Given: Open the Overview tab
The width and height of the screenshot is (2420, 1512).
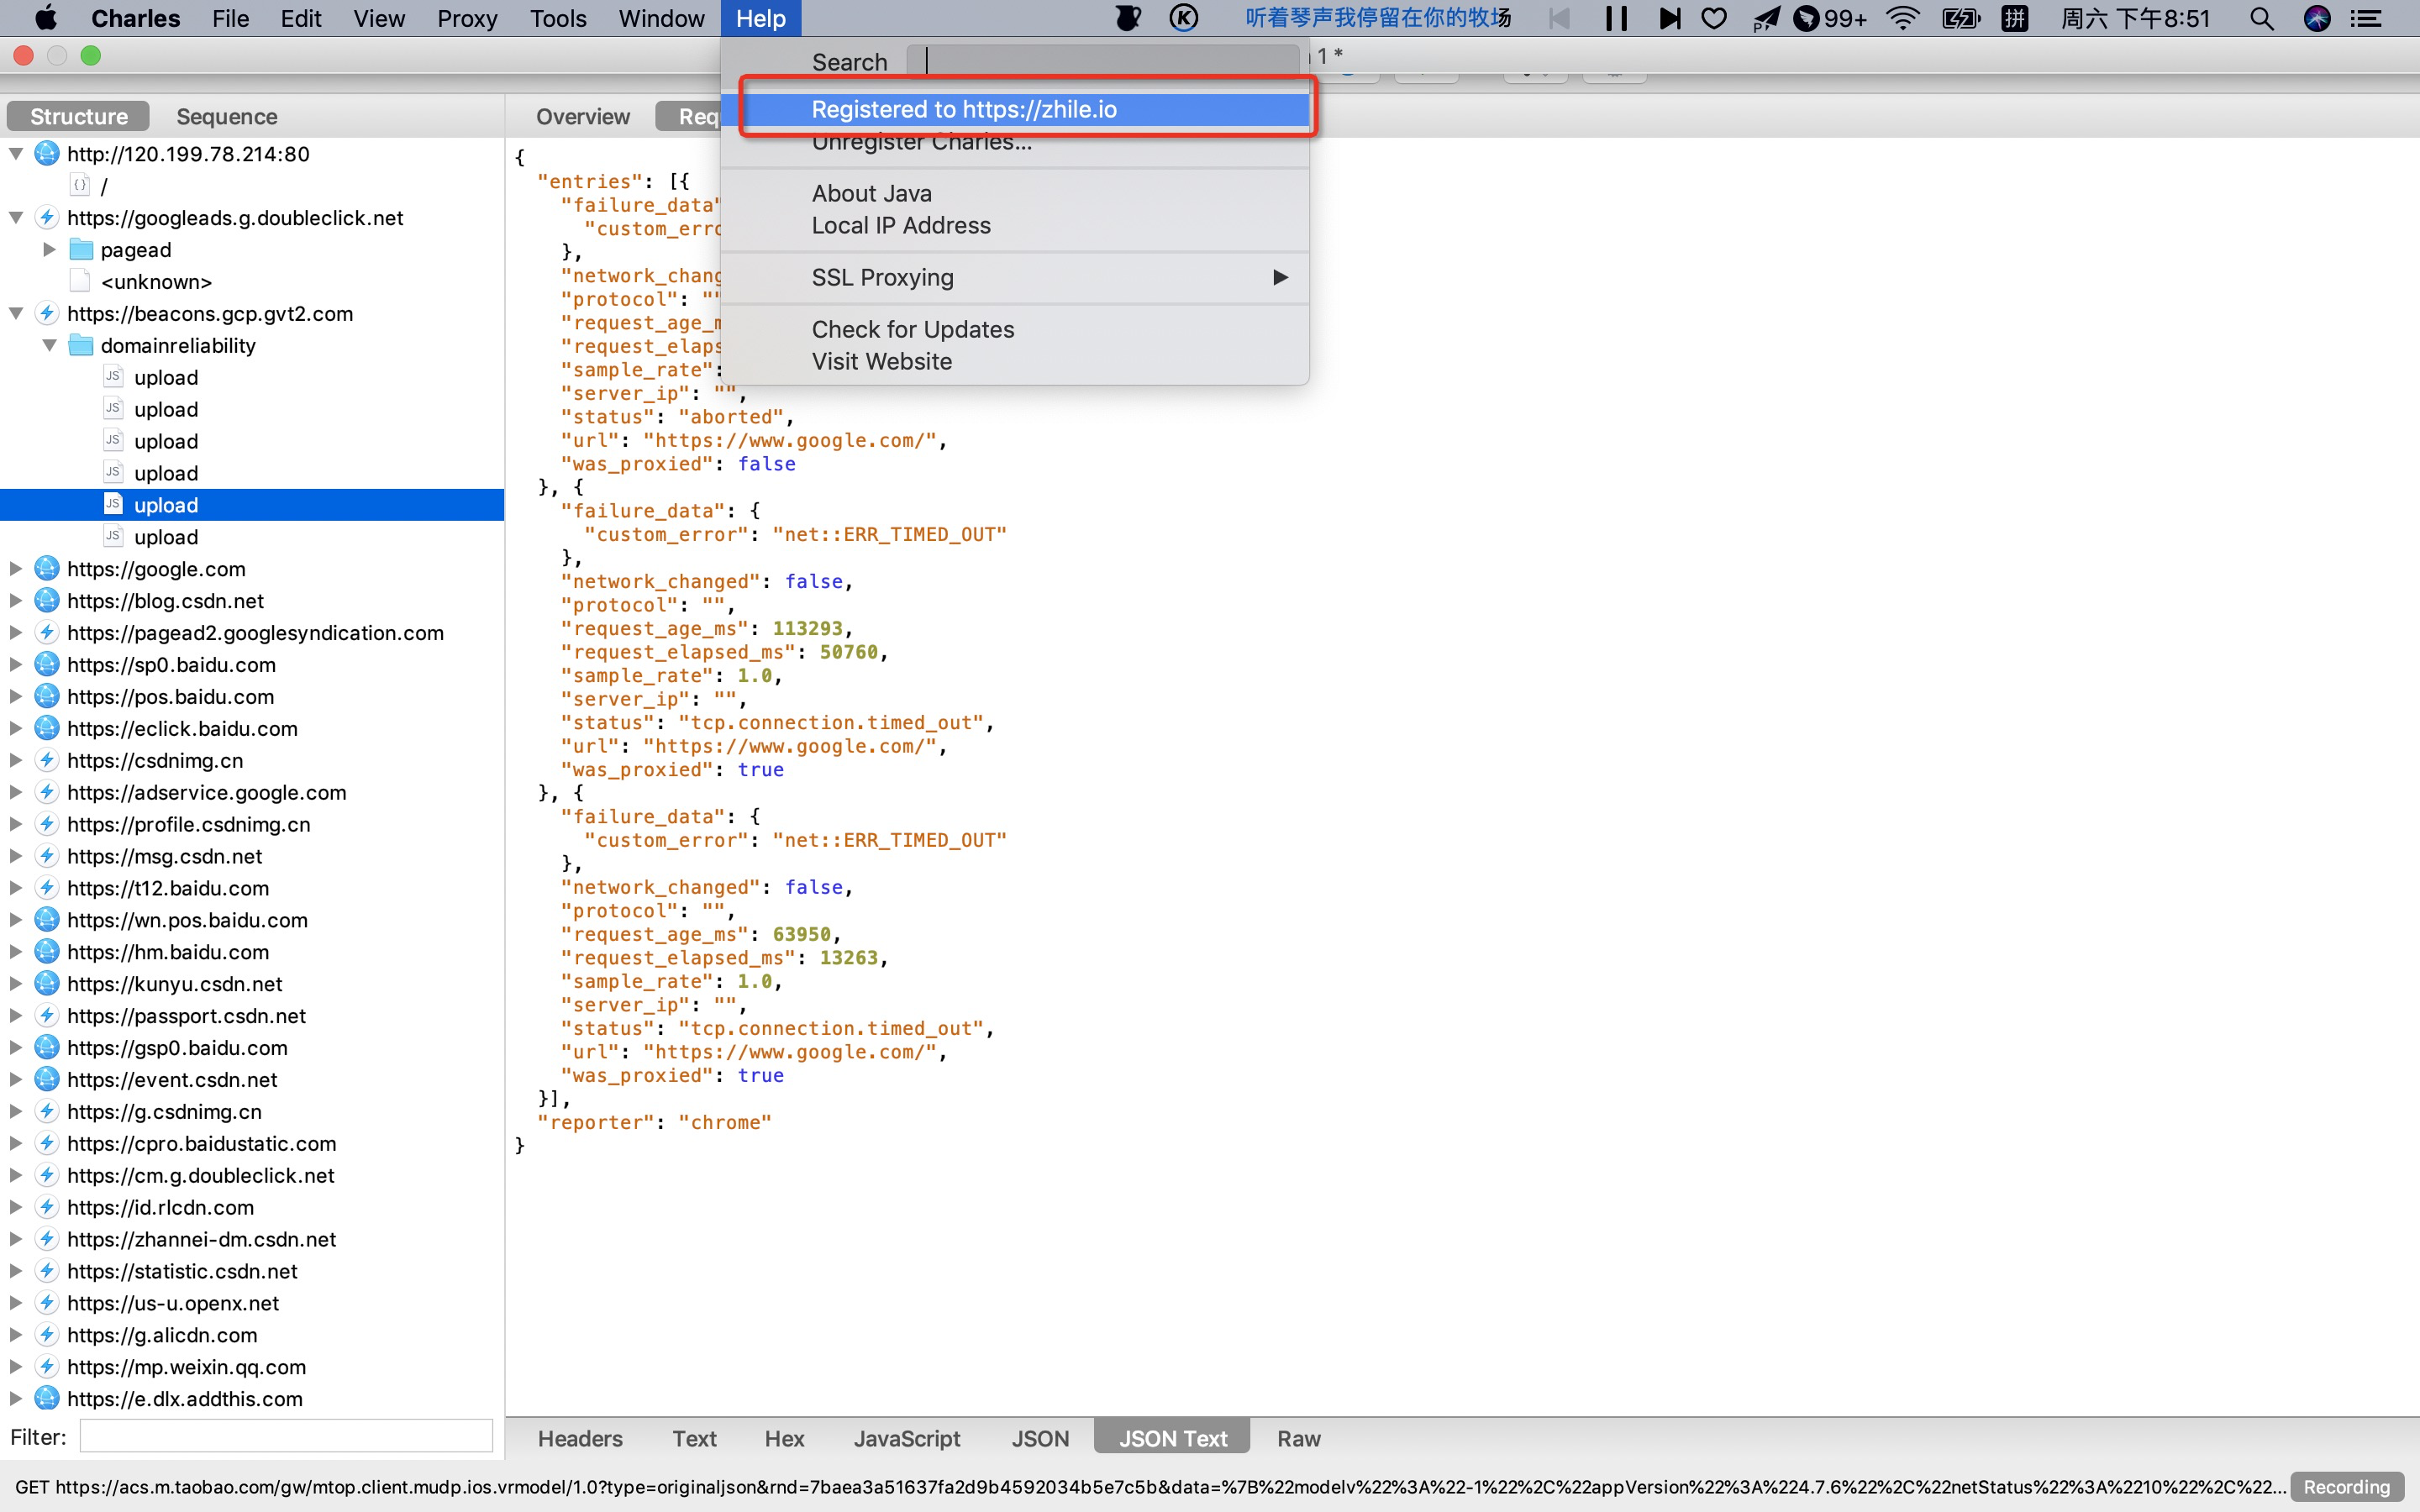Looking at the screenshot, I should coord(583,116).
